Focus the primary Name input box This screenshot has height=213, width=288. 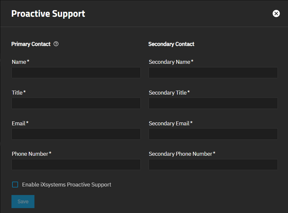76,73
